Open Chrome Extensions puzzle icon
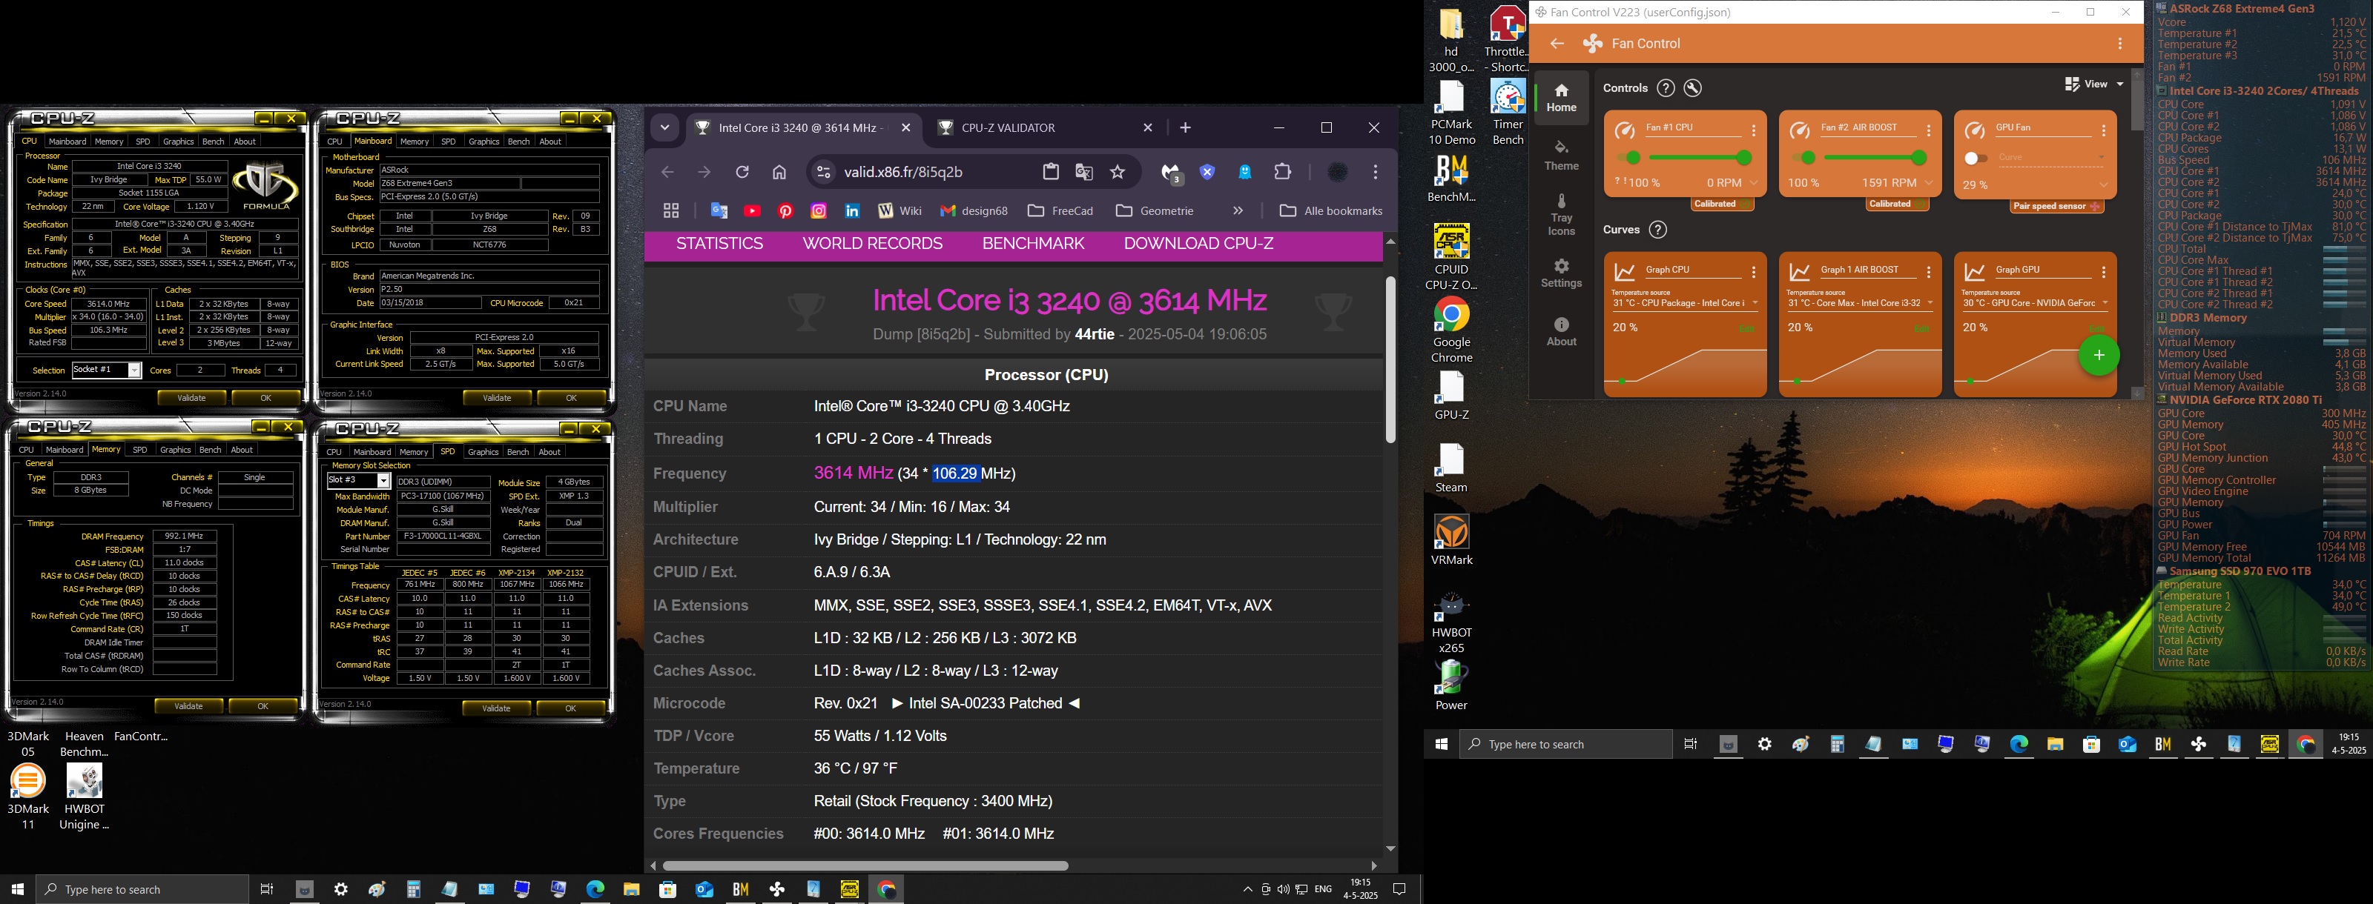Screen dimensions: 2373x904 click(x=1282, y=172)
